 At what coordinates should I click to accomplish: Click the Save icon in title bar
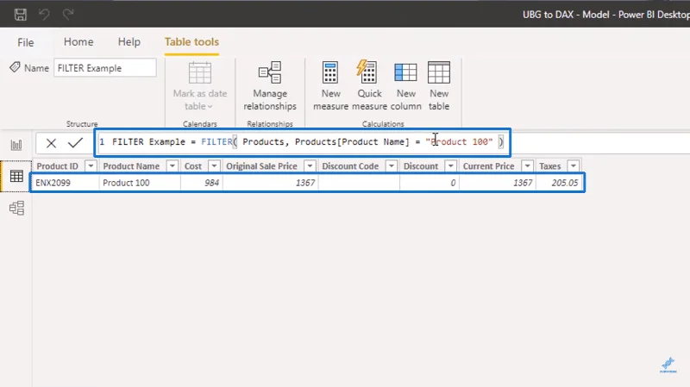pyautogui.click(x=20, y=15)
